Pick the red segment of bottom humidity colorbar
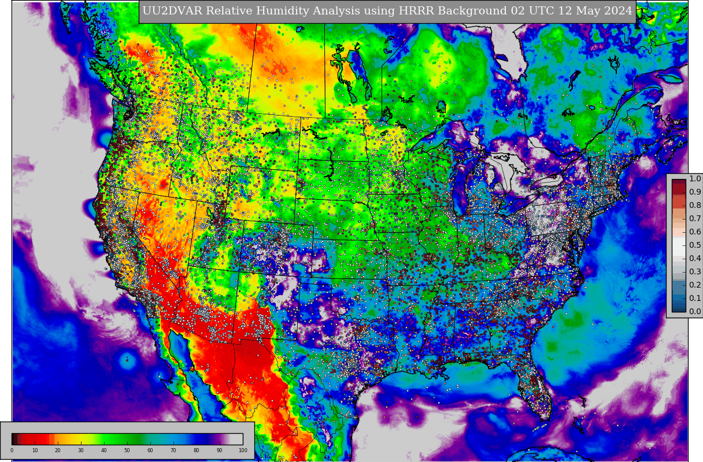Image resolution: width=703 pixels, height=462 pixels. (x=36, y=439)
